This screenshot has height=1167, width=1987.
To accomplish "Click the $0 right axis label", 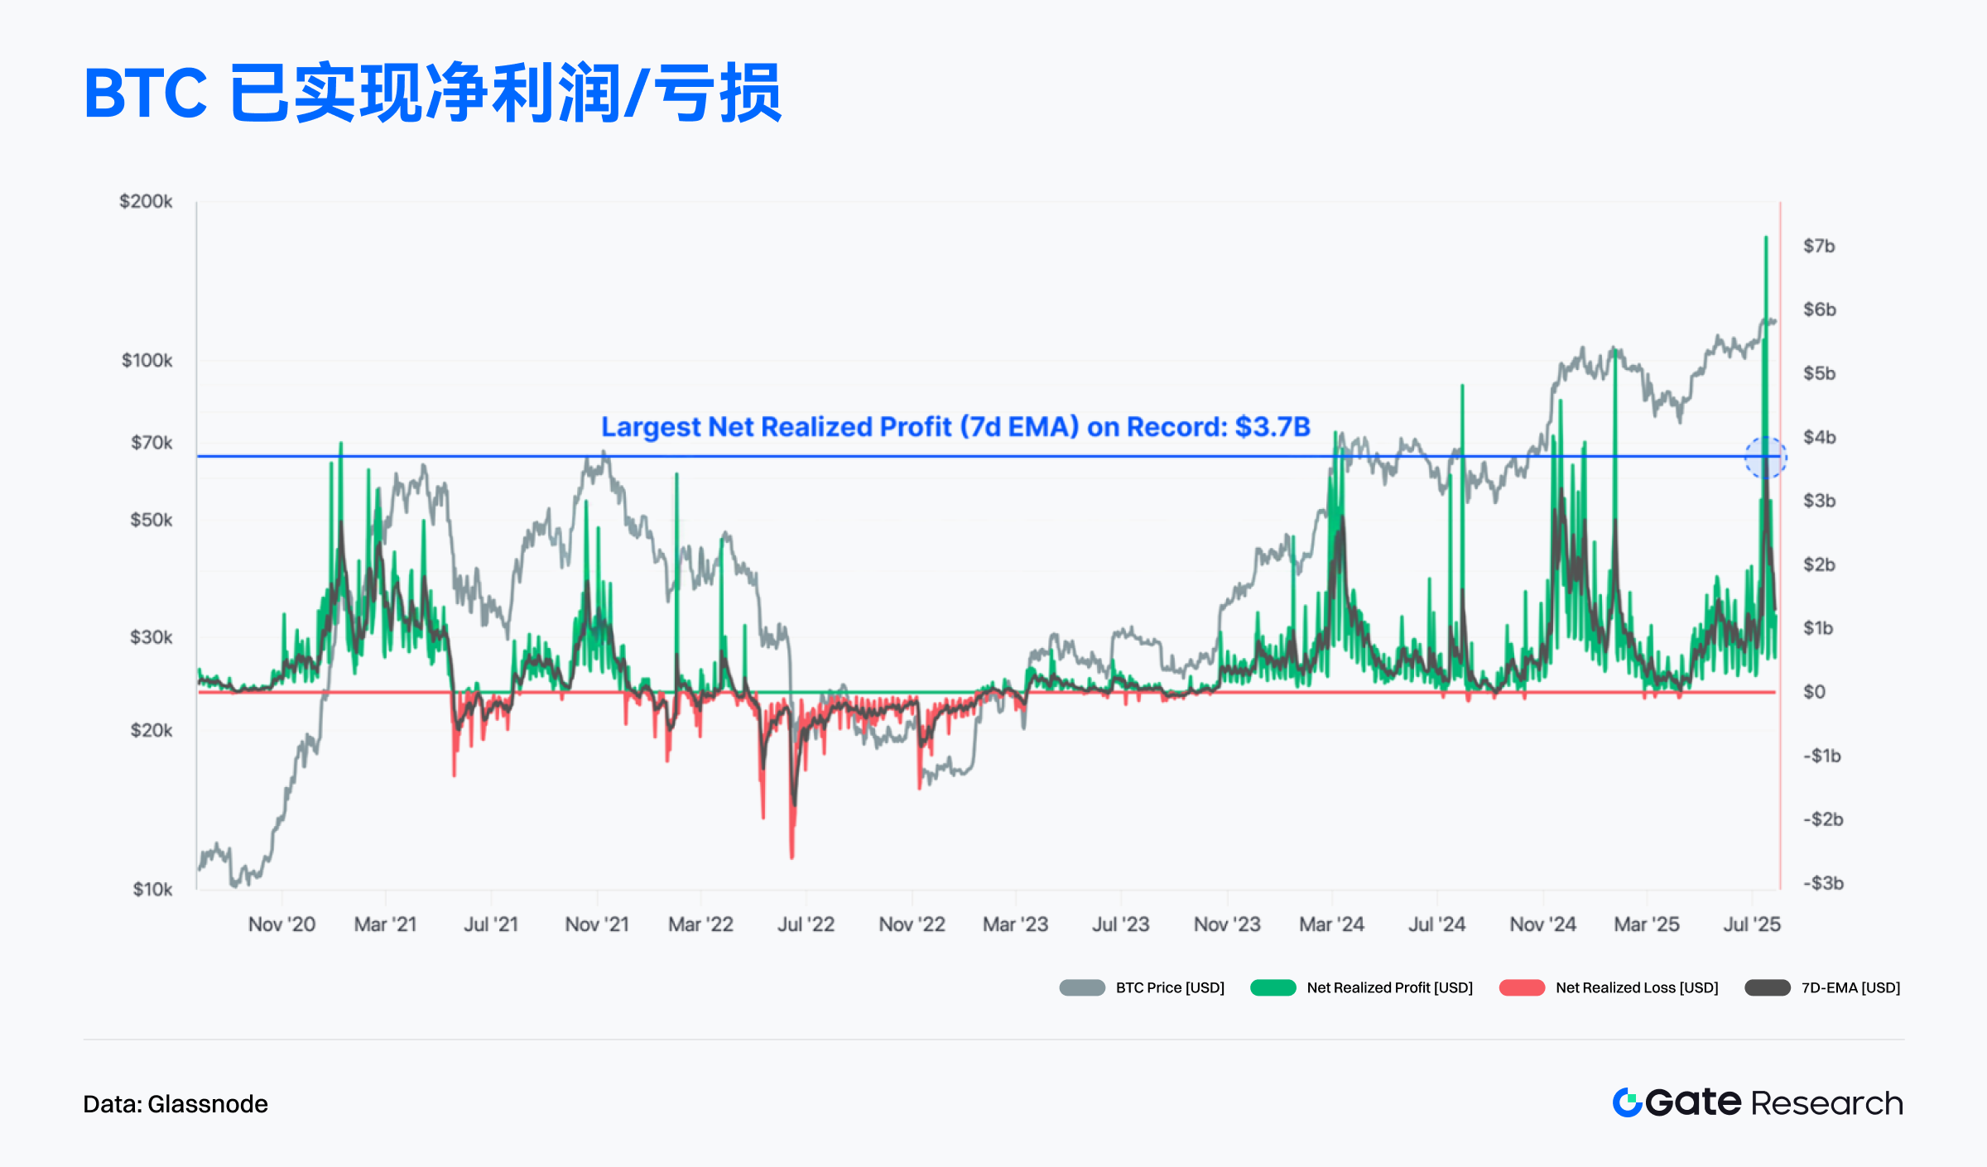I will click(x=1814, y=692).
